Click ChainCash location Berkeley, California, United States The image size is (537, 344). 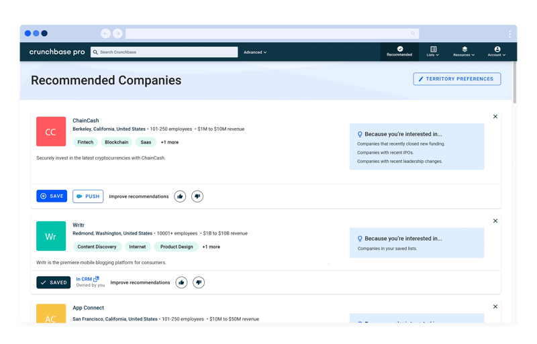[109, 129]
